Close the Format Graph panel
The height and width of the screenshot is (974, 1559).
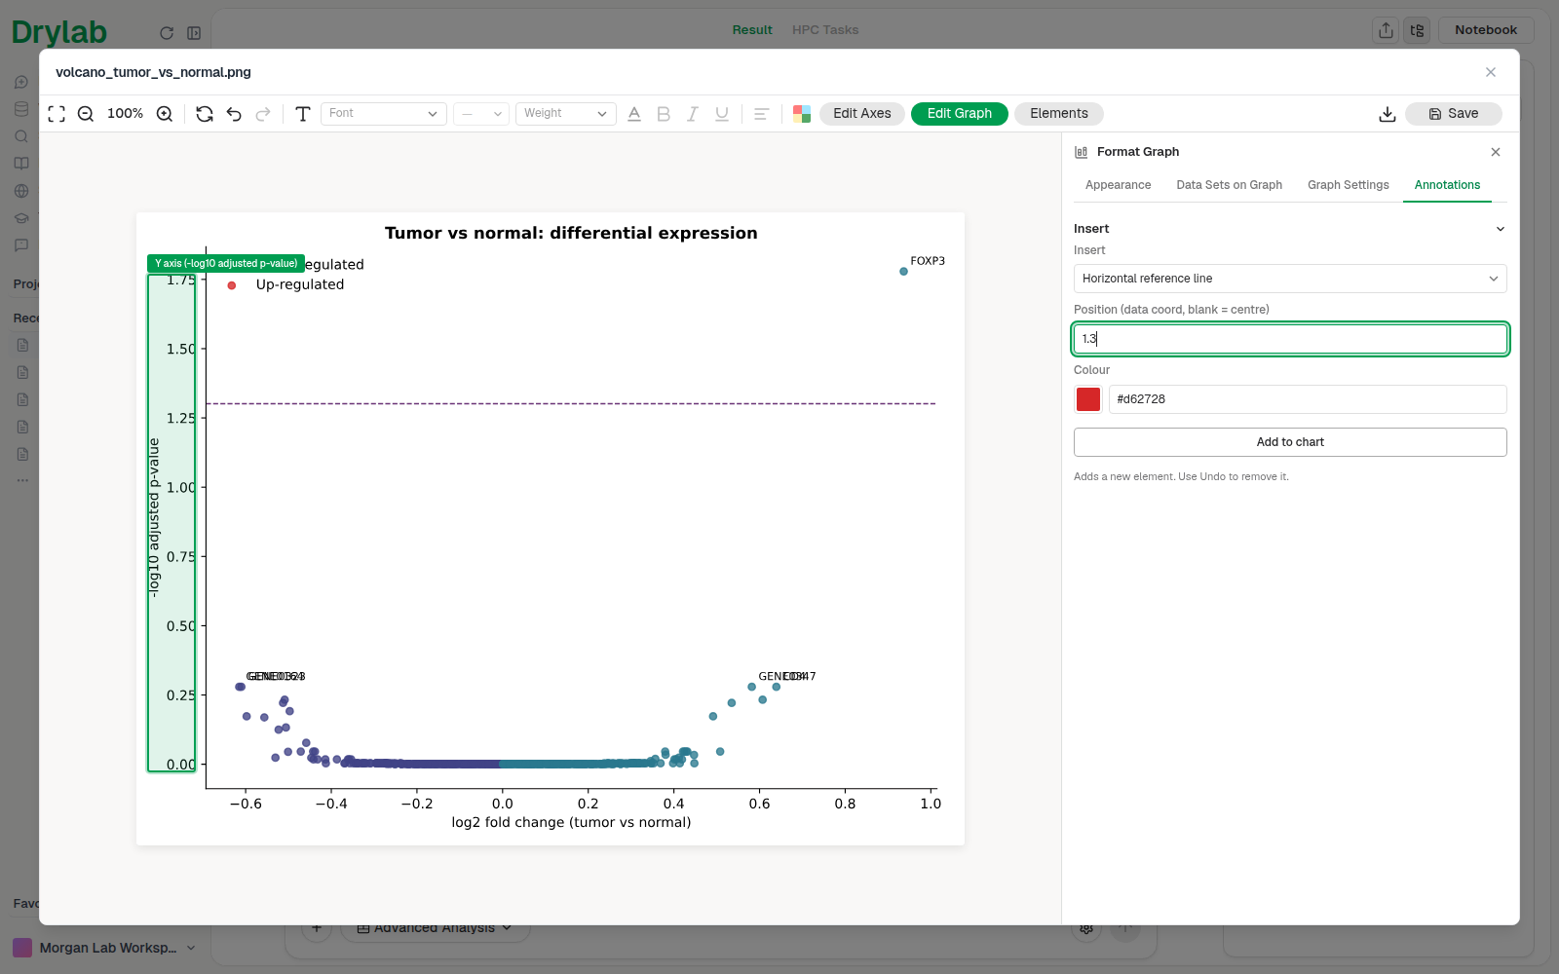tap(1496, 152)
